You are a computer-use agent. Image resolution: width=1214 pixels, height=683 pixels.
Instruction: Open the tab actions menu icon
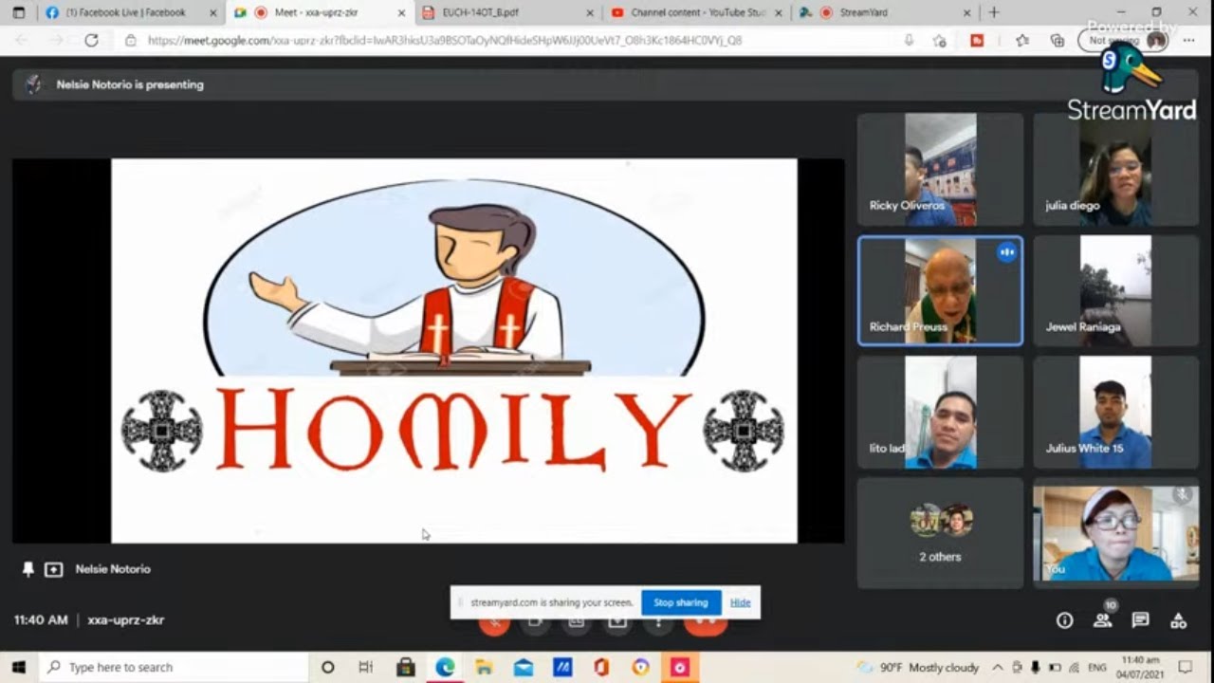[18, 12]
